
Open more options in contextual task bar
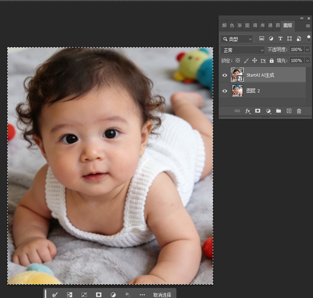tap(142, 295)
